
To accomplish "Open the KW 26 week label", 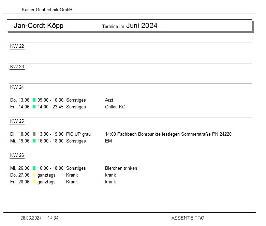I will tap(17, 155).
